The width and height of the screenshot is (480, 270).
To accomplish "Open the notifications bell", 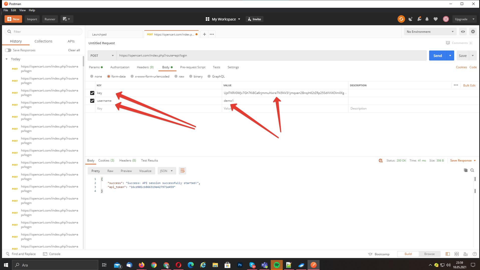I will pyautogui.click(x=427, y=19).
